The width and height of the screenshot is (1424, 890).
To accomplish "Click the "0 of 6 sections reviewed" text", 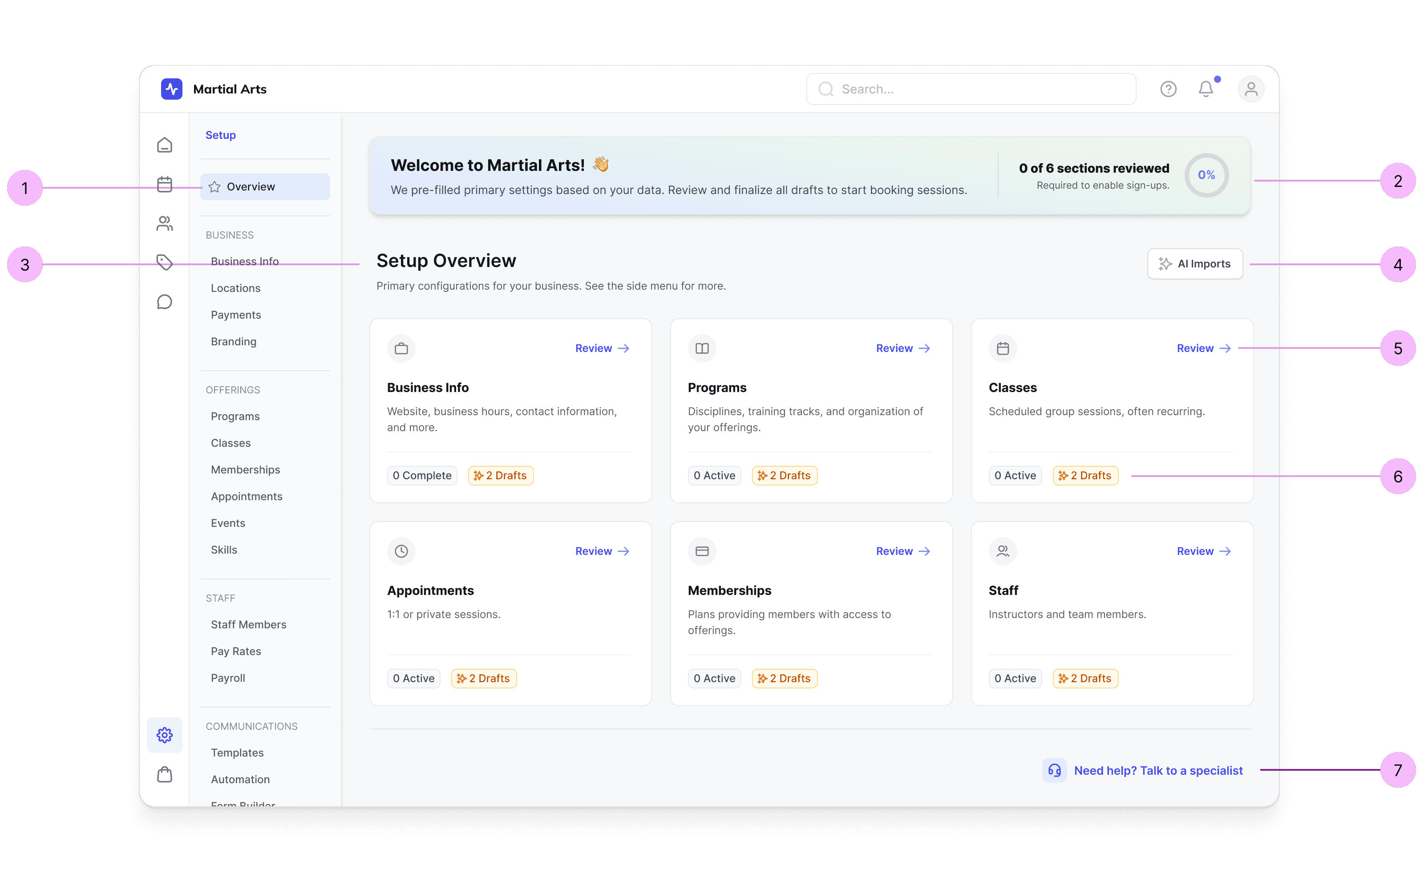I will coord(1094,168).
